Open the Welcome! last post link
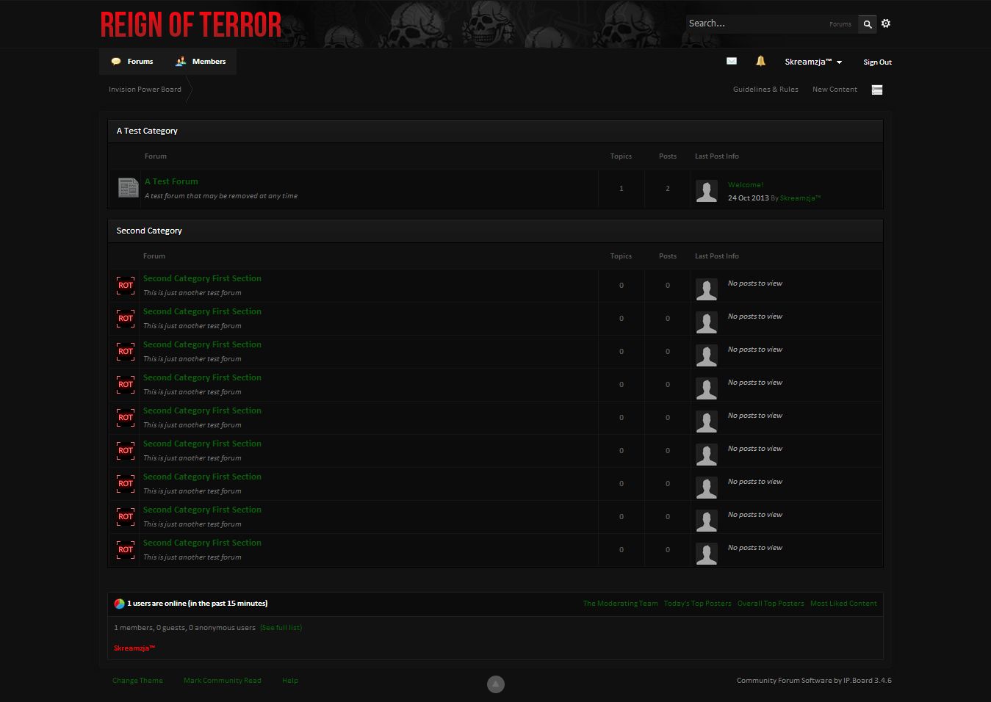991x702 pixels. pyautogui.click(x=745, y=185)
